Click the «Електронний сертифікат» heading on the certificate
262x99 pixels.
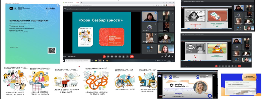pyautogui.click(x=29, y=21)
